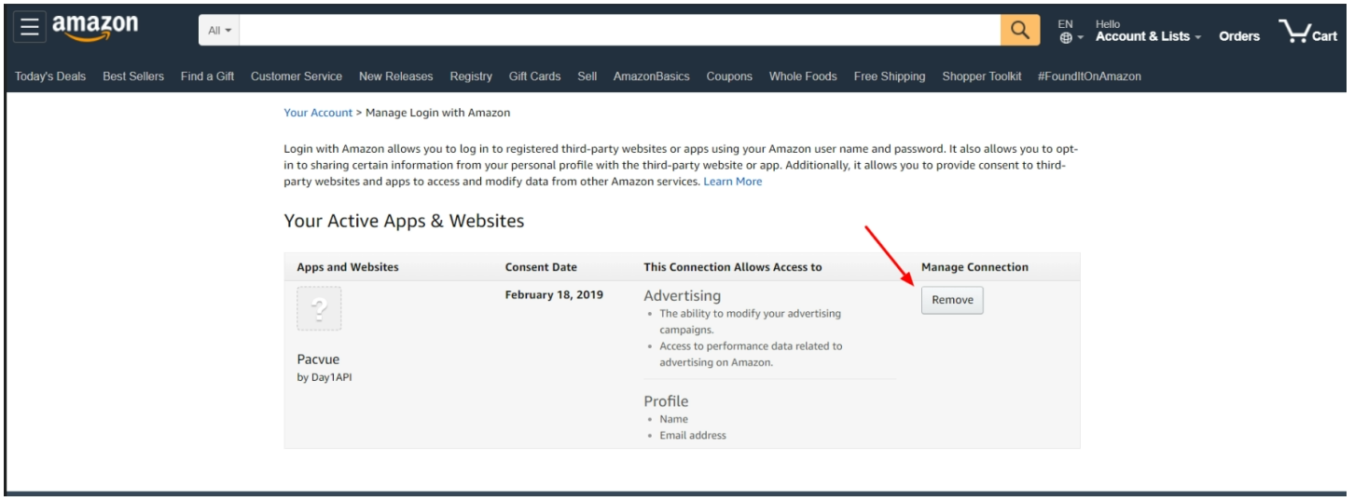Open Gift Cards navigation link

[x=534, y=76]
